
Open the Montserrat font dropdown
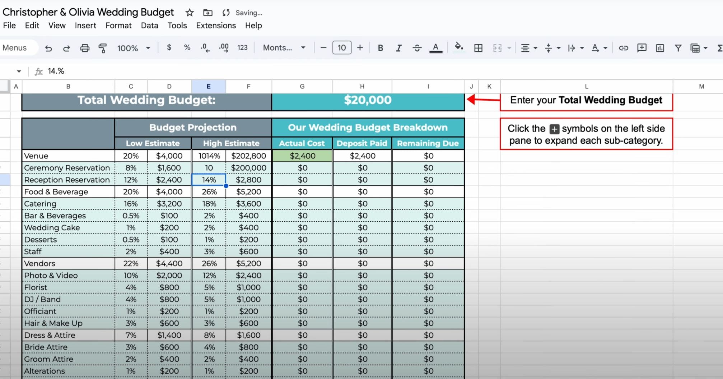coord(284,48)
